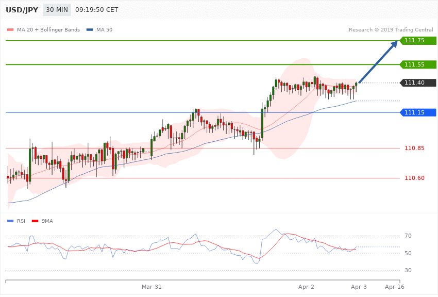Viewport: 438px width, 297px height.
Task: Click the USD/JPY symbol title
Action: click(22, 10)
